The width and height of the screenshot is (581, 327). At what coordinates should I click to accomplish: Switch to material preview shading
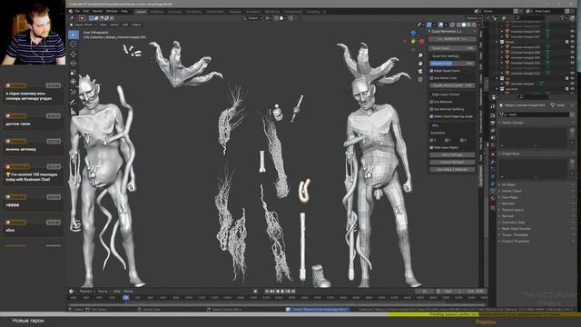[x=468, y=25]
